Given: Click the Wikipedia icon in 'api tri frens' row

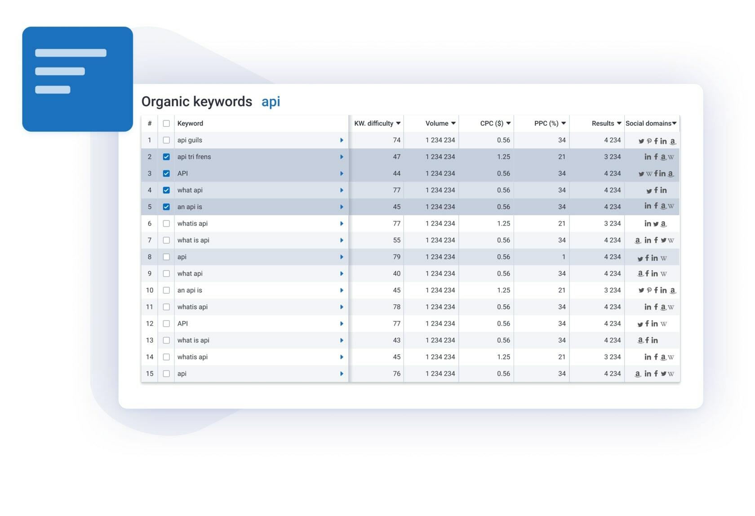Looking at the screenshot, I should click(x=671, y=157).
